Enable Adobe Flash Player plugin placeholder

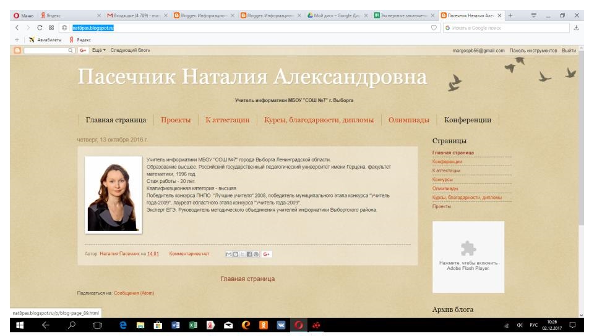click(468, 257)
